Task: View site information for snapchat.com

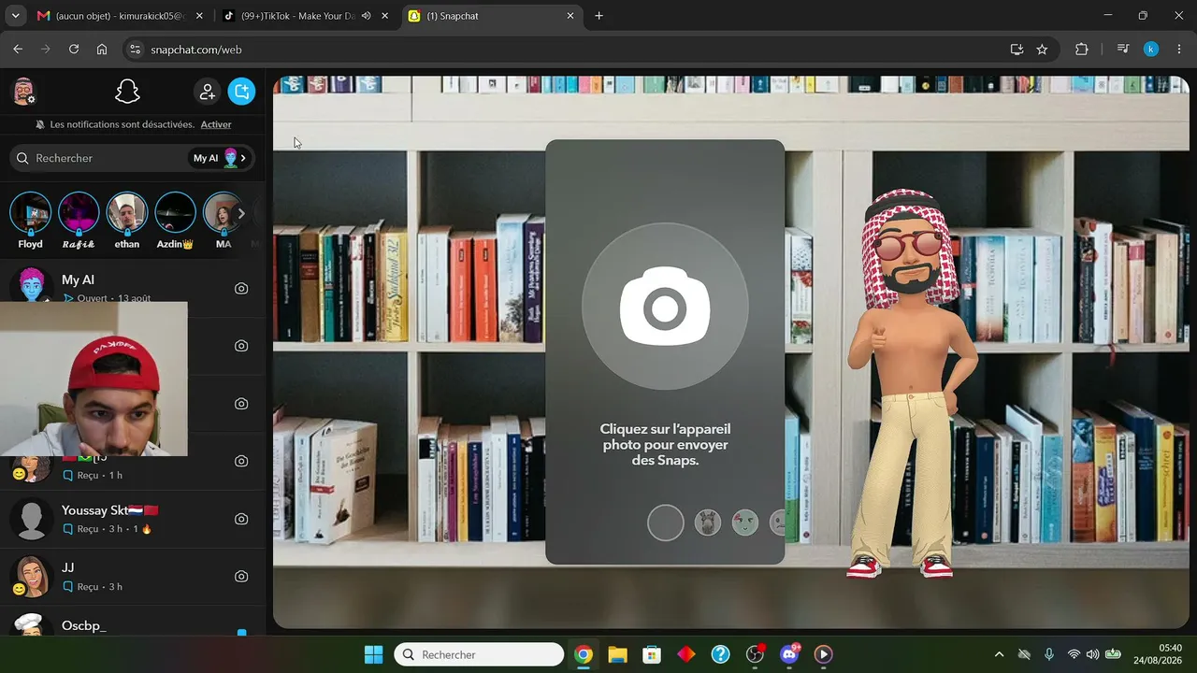Action: point(135,50)
